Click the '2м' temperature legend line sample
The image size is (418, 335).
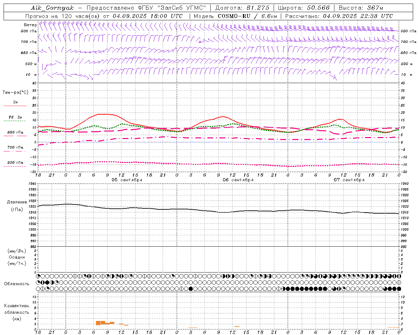(15, 106)
